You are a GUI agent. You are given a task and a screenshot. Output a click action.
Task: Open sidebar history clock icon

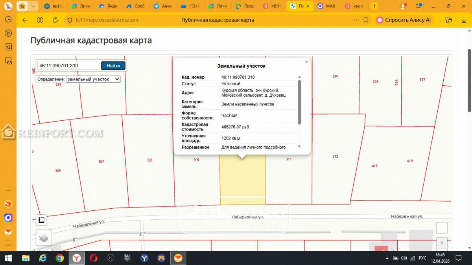8,20
